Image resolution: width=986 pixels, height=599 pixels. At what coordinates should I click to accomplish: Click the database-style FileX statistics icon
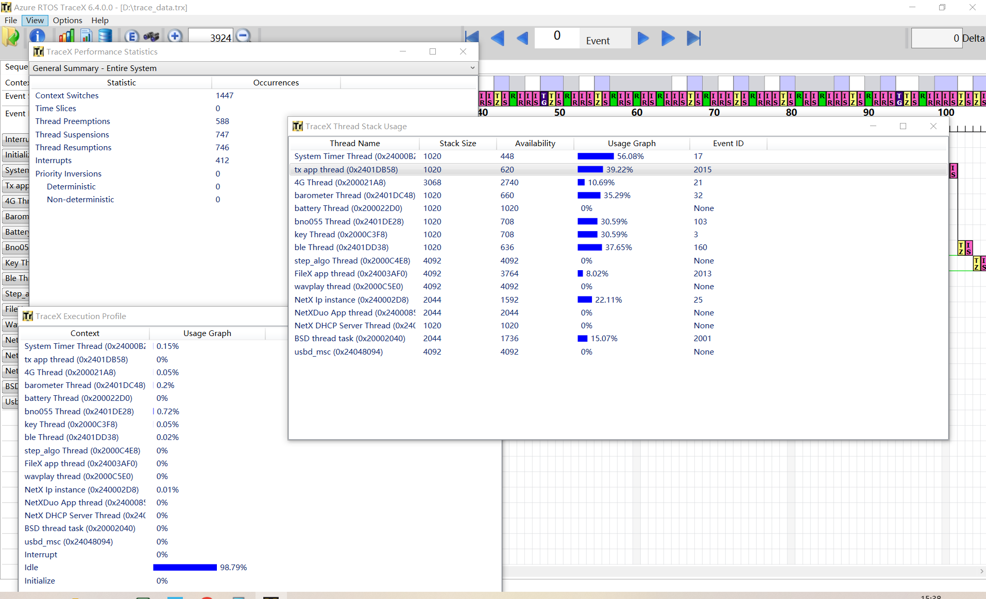coord(105,34)
